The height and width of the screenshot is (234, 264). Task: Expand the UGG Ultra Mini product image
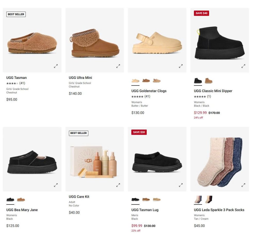[x=118, y=66]
